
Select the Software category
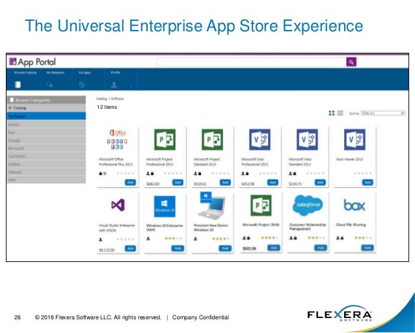point(46,116)
